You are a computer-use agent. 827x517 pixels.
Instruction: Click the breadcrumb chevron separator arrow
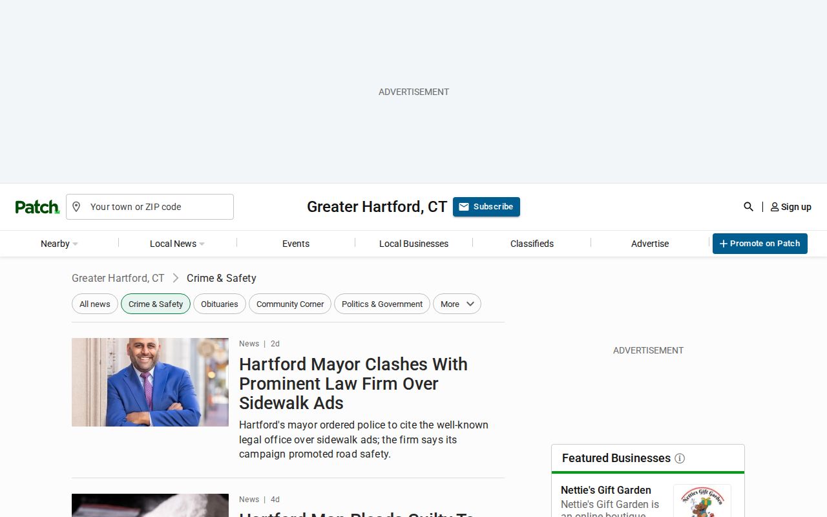pyautogui.click(x=175, y=278)
